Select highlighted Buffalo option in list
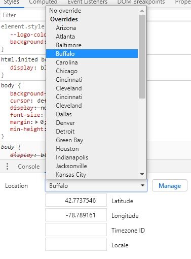The image size is (191, 259). pos(92,54)
